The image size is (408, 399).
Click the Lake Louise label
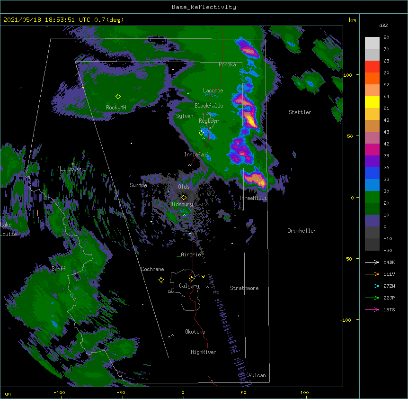(x=9, y=229)
